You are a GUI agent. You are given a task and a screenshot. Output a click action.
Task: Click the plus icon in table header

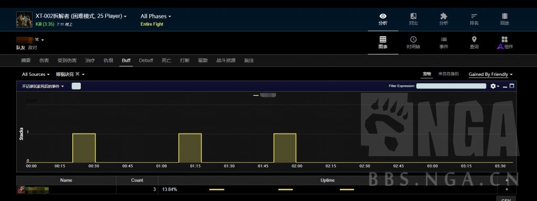507,180
